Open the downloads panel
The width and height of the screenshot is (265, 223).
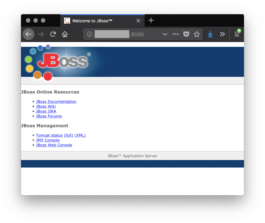point(210,34)
